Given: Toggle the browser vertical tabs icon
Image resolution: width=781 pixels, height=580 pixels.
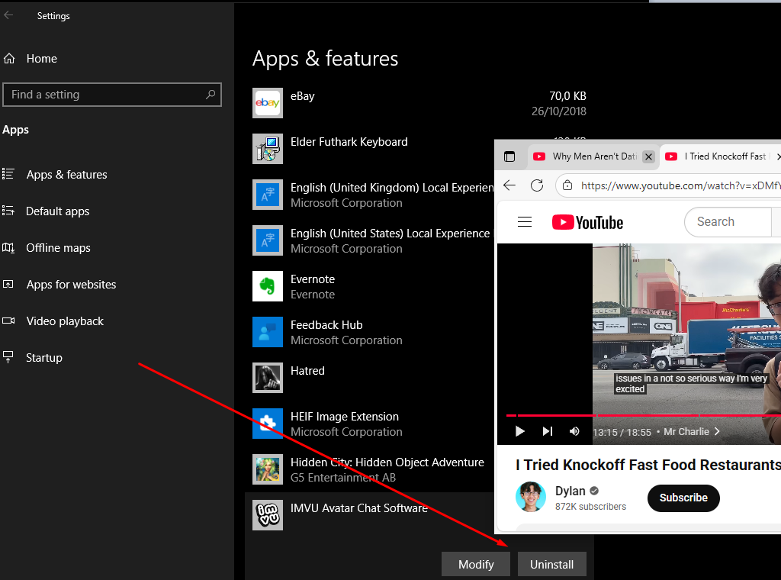Looking at the screenshot, I should [509, 156].
